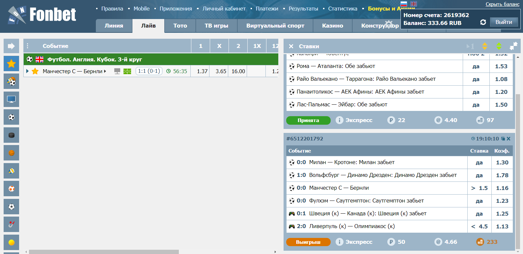Viewport: 523px width, 254px height.
Task: Refresh the account balance
Action: pyautogui.click(x=483, y=22)
